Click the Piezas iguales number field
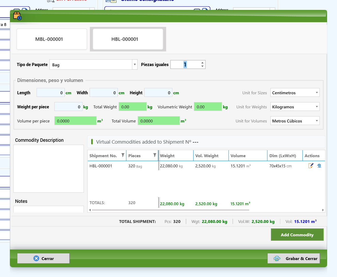Image resolution: width=337 pixels, height=277 pixels. click(185, 64)
